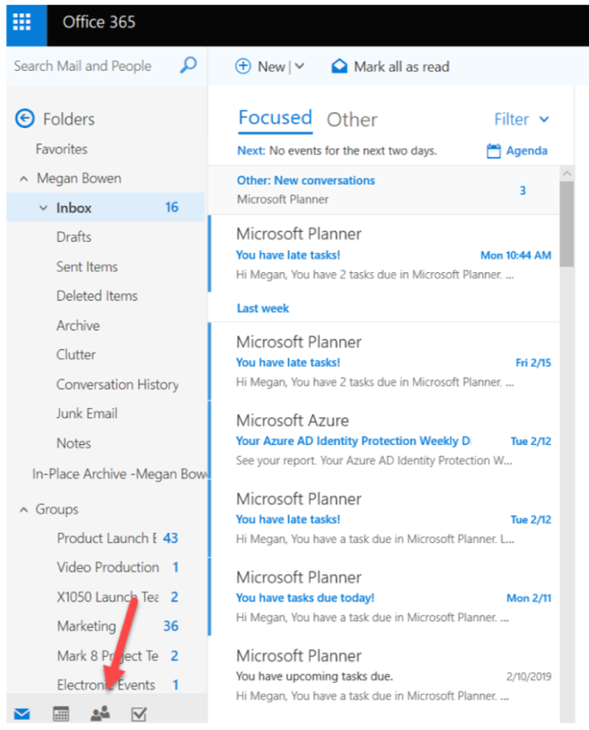Viewport: 589px width, 730px height.
Task: Switch to the Focused tab
Action: coord(275,118)
